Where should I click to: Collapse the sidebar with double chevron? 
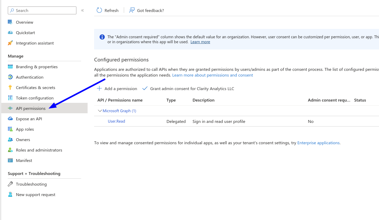point(82,10)
